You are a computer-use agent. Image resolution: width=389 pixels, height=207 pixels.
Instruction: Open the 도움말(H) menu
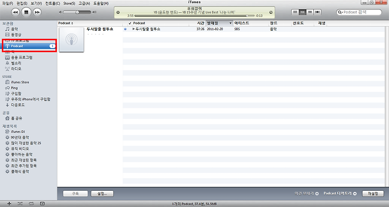[101, 3]
